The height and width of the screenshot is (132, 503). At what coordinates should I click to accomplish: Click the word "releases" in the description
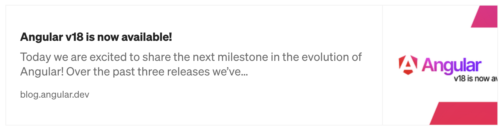tap(188, 72)
